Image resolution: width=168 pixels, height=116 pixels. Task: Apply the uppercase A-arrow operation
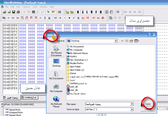tap(94, 18)
